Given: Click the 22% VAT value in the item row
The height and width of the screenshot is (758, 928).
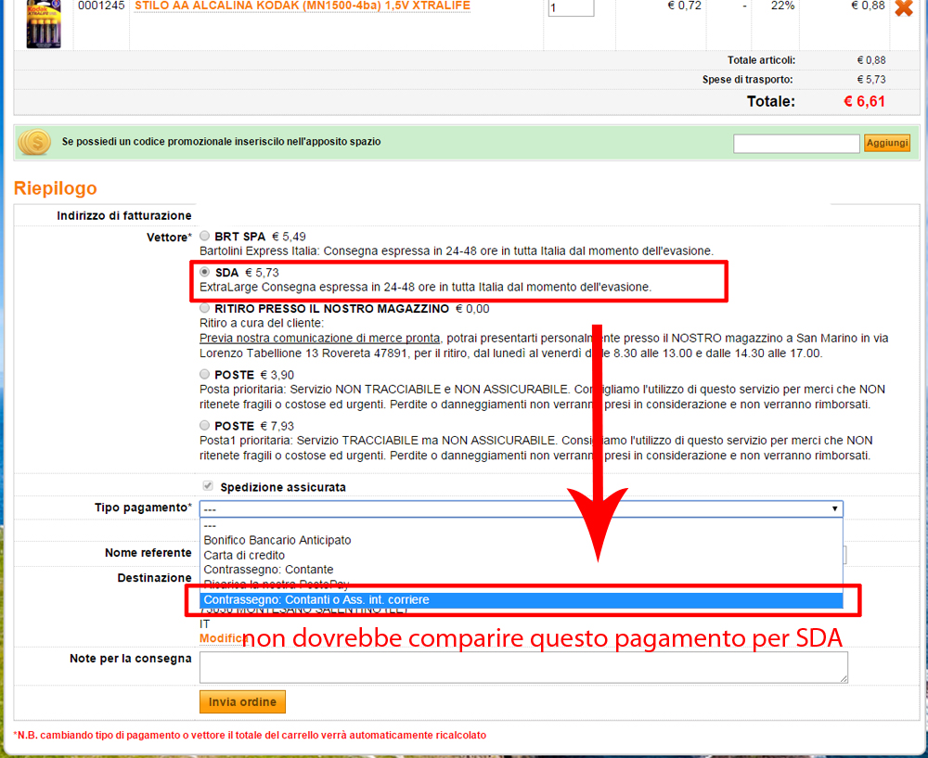Looking at the screenshot, I should pyautogui.click(x=782, y=6).
